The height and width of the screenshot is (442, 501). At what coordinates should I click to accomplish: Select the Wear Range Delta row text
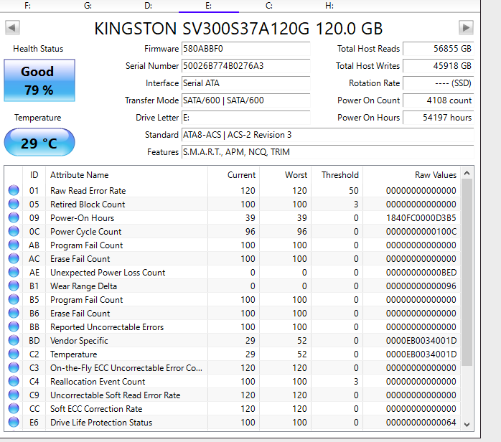[83, 286]
